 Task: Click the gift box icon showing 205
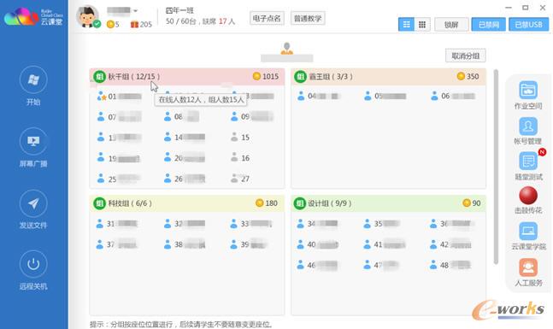coord(134,24)
